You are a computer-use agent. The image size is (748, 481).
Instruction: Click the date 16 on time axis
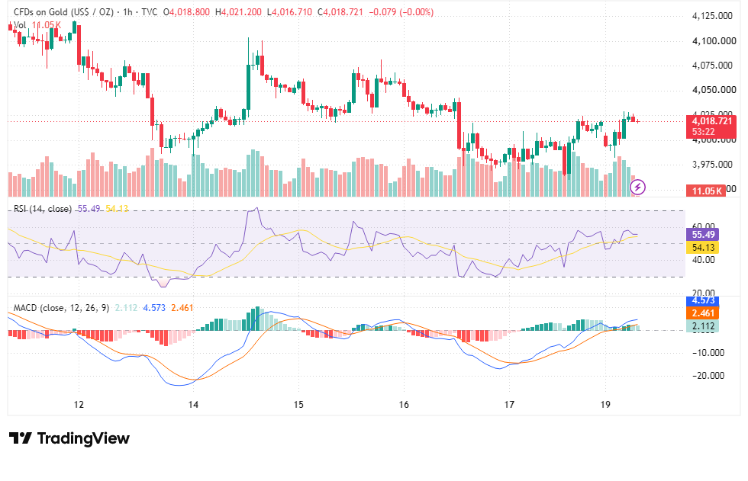(x=404, y=404)
